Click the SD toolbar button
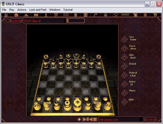 (x=66, y=15)
